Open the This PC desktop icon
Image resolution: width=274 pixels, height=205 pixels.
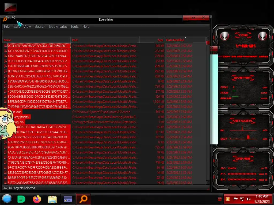tap(10, 10)
